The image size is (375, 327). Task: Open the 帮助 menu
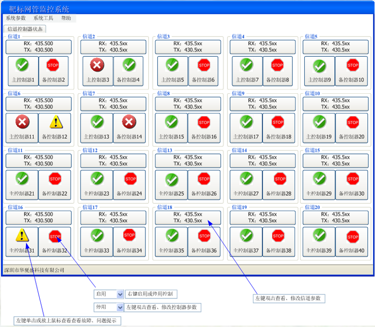(66, 18)
